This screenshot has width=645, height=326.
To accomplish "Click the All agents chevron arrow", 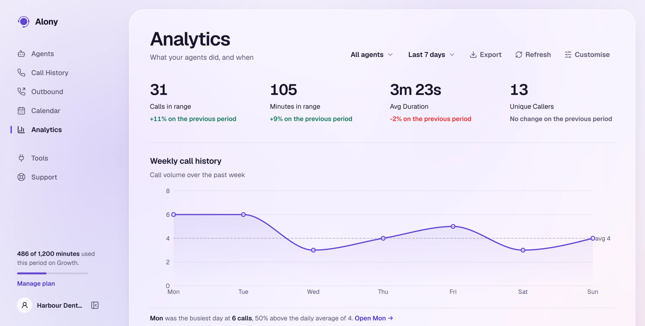I will coord(390,55).
